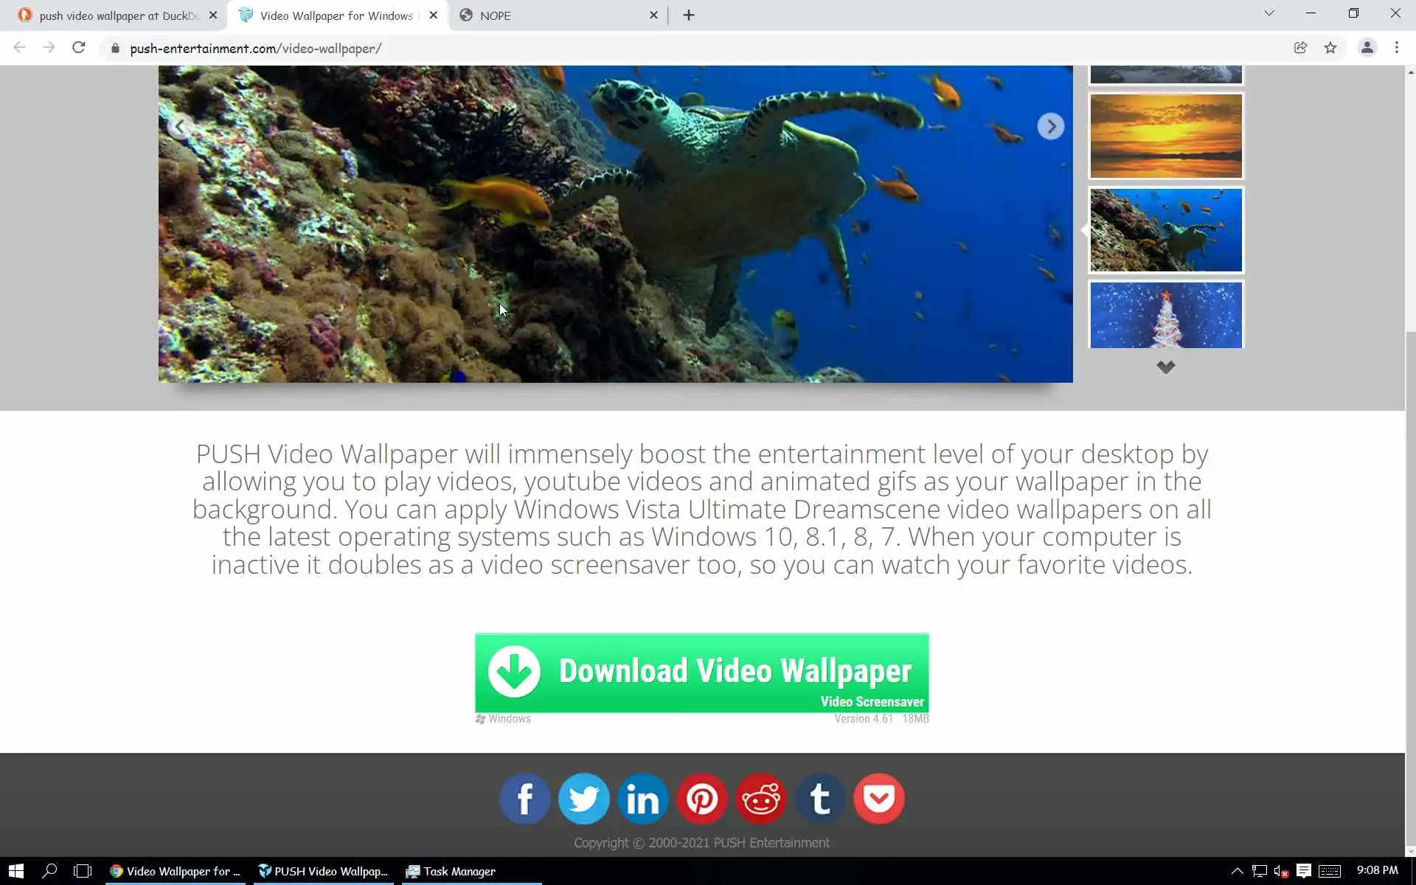Share page on Facebook icon
The height and width of the screenshot is (885, 1416).
524,799
